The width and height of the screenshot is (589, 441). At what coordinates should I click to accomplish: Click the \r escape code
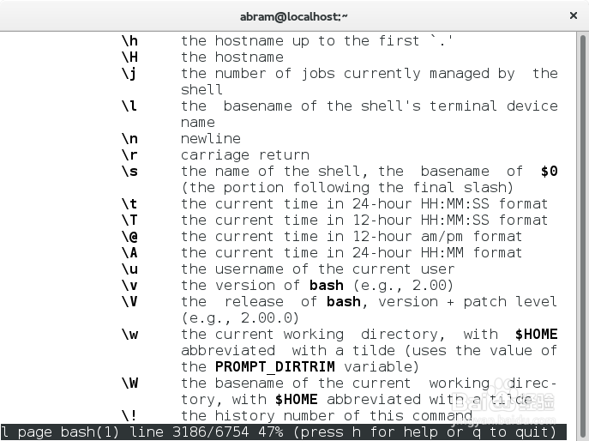click(x=129, y=155)
